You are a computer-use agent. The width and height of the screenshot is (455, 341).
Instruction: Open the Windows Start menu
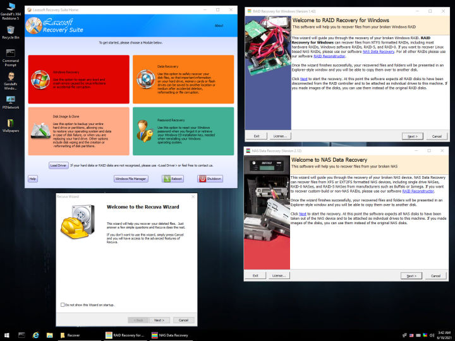click(x=7, y=335)
